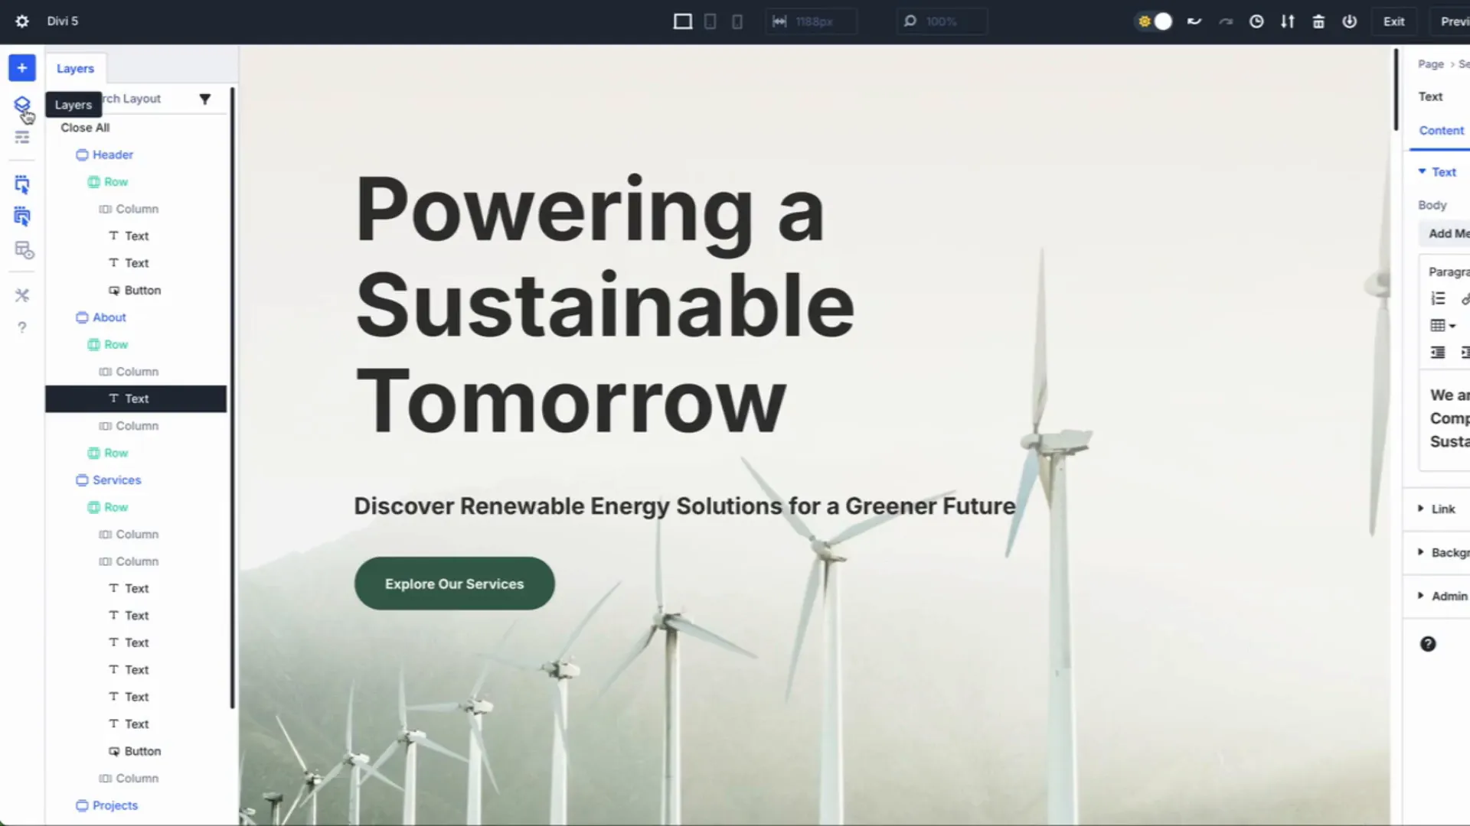
Task: Open portability import export arrows icon
Action: coord(1288,21)
